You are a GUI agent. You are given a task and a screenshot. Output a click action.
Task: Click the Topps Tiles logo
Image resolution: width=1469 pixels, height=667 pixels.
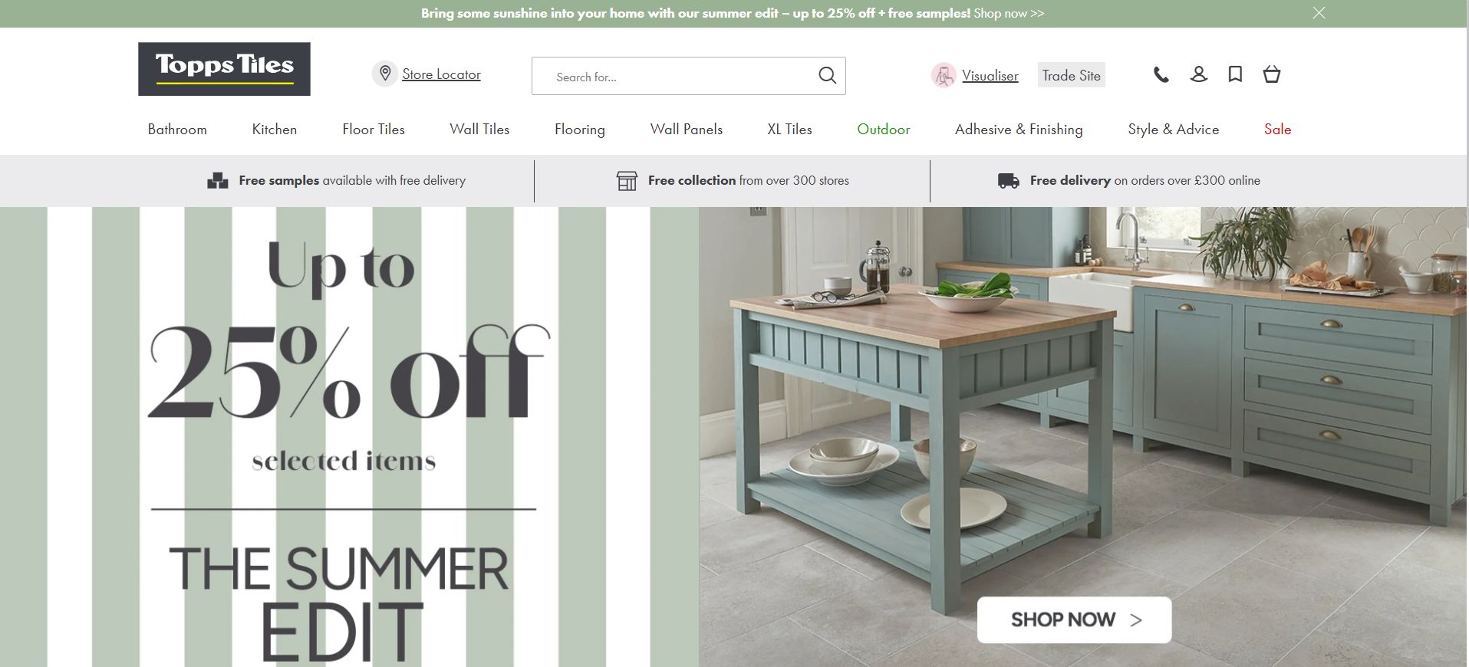click(x=224, y=69)
